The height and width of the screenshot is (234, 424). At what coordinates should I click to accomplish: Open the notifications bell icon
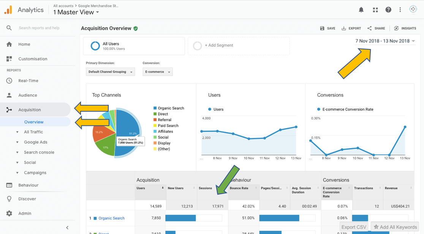pos(361,10)
